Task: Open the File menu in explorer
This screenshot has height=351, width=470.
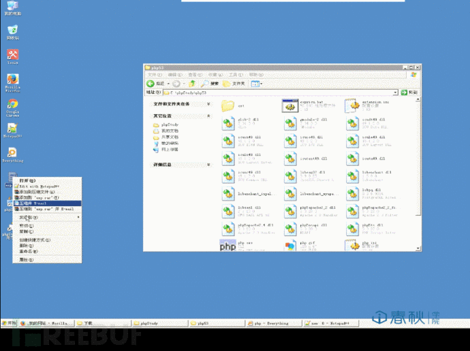Action: pos(155,75)
